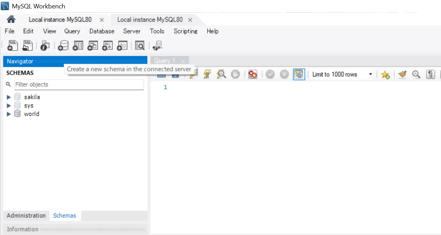This screenshot has width=441, height=235.
Task: Open the table data search tool
Action: pos(140,45)
